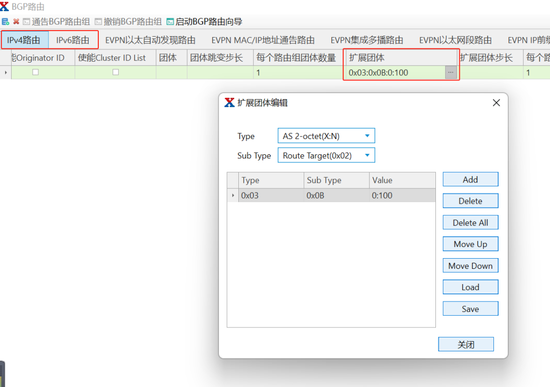
Task: Click 撤销BGP路由组 toolbar item
Action: point(128,22)
